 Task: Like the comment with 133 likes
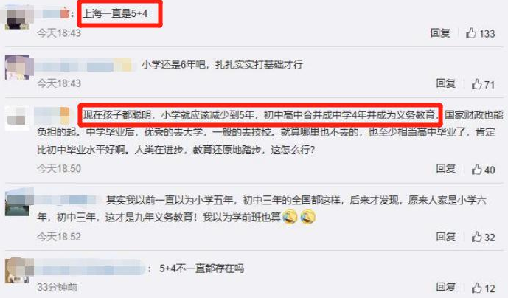click(480, 33)
